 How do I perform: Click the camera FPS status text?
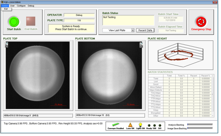(53, 124)
